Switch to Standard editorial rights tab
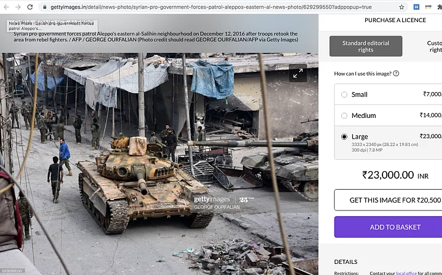442x275 pixels. coord(366,46)
